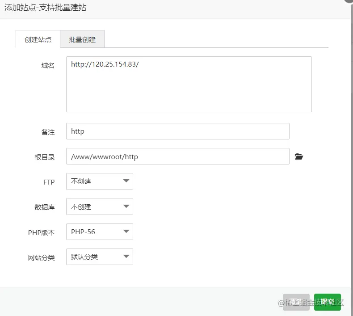This screenshot has width=353, height=316.
Task: Click the 数据库 field label
Action: (x=45, y=207)
